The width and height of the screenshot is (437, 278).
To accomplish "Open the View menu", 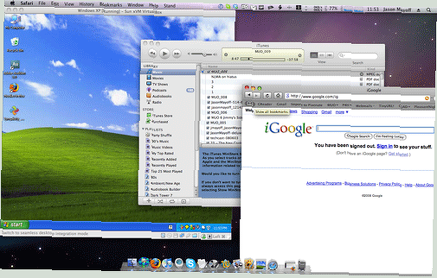I will (69, 4).
